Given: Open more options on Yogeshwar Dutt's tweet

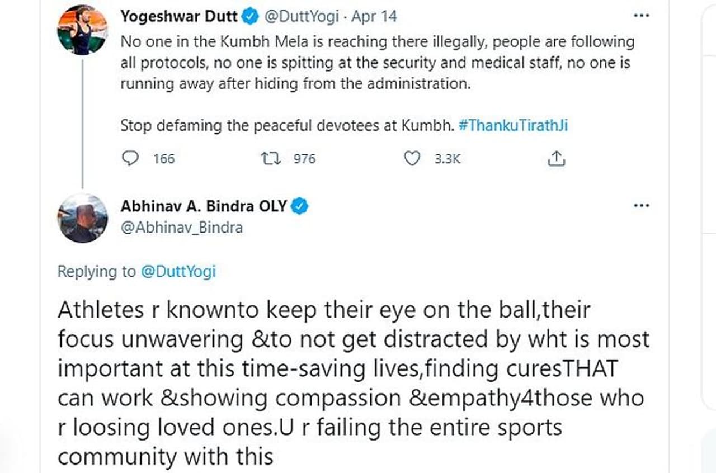Looking at the screenshot, I should [640, 16].
